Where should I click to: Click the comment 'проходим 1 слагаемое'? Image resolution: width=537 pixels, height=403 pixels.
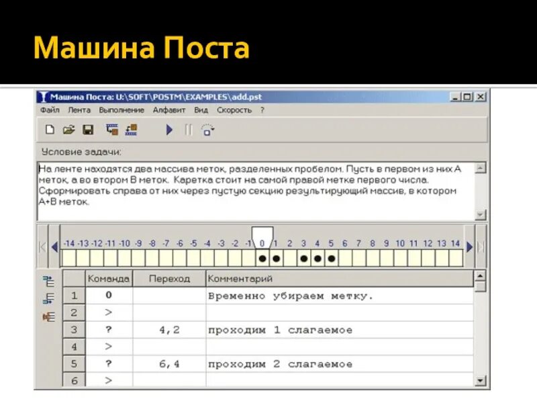(280, 330)
